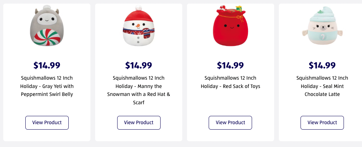The height and width of the screenshot is (147, 362).
Task: View Product for Gray Yeti Squishmallow
Action: point(47,123)
